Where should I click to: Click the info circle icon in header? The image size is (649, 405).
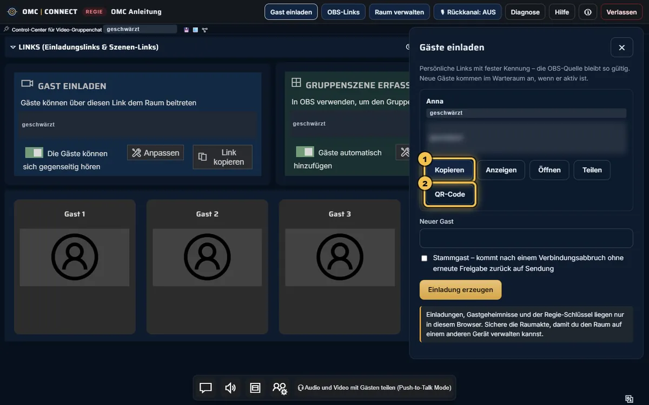coord(588,12)
